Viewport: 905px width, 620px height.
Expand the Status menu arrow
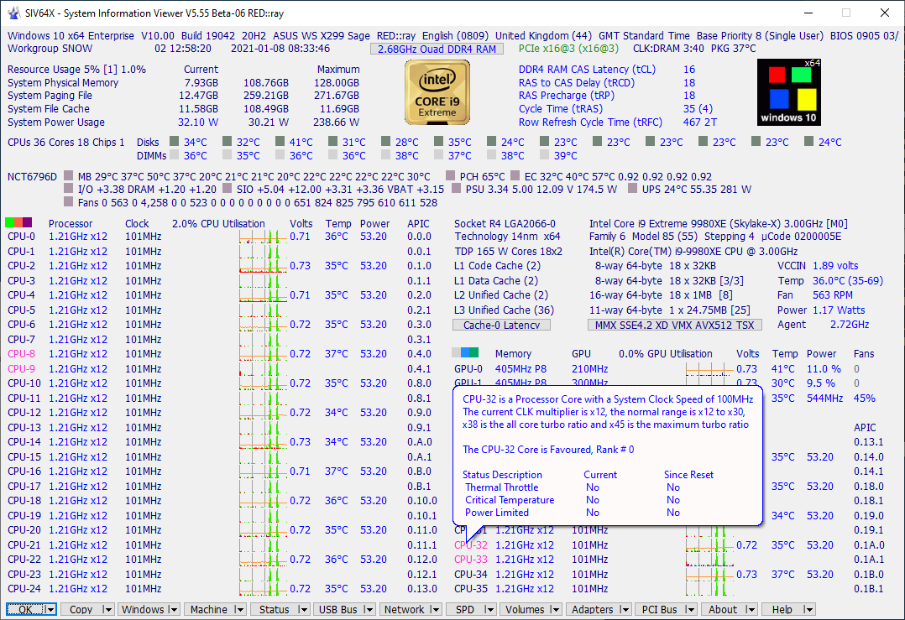point(303,610)
